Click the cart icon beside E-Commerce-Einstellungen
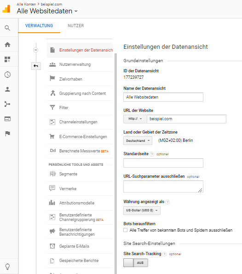 52,136
